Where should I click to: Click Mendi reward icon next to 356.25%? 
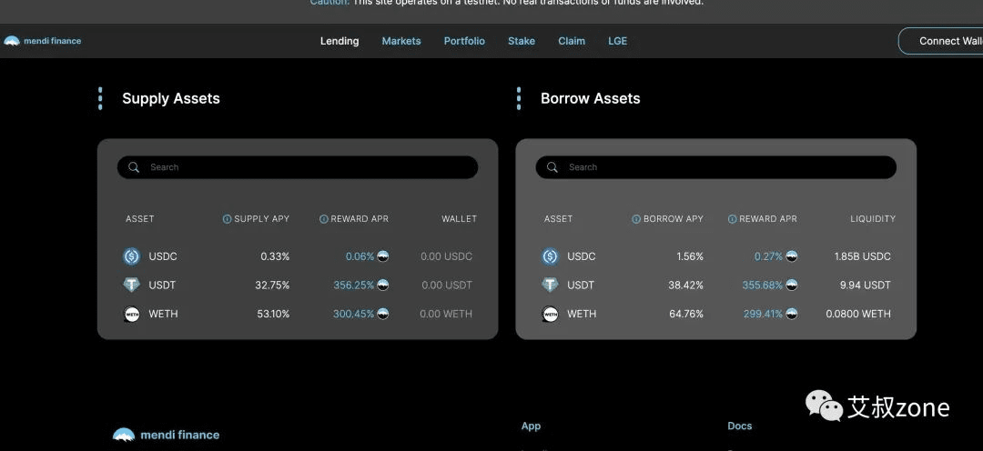(382, 285)
